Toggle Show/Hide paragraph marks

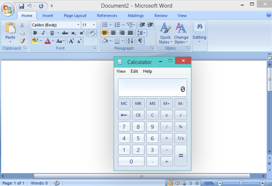pos(140,41)
